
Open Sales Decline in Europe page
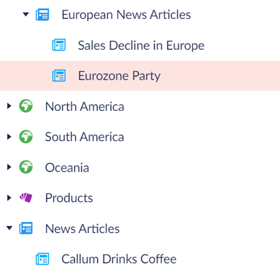[x=141, y=46]
